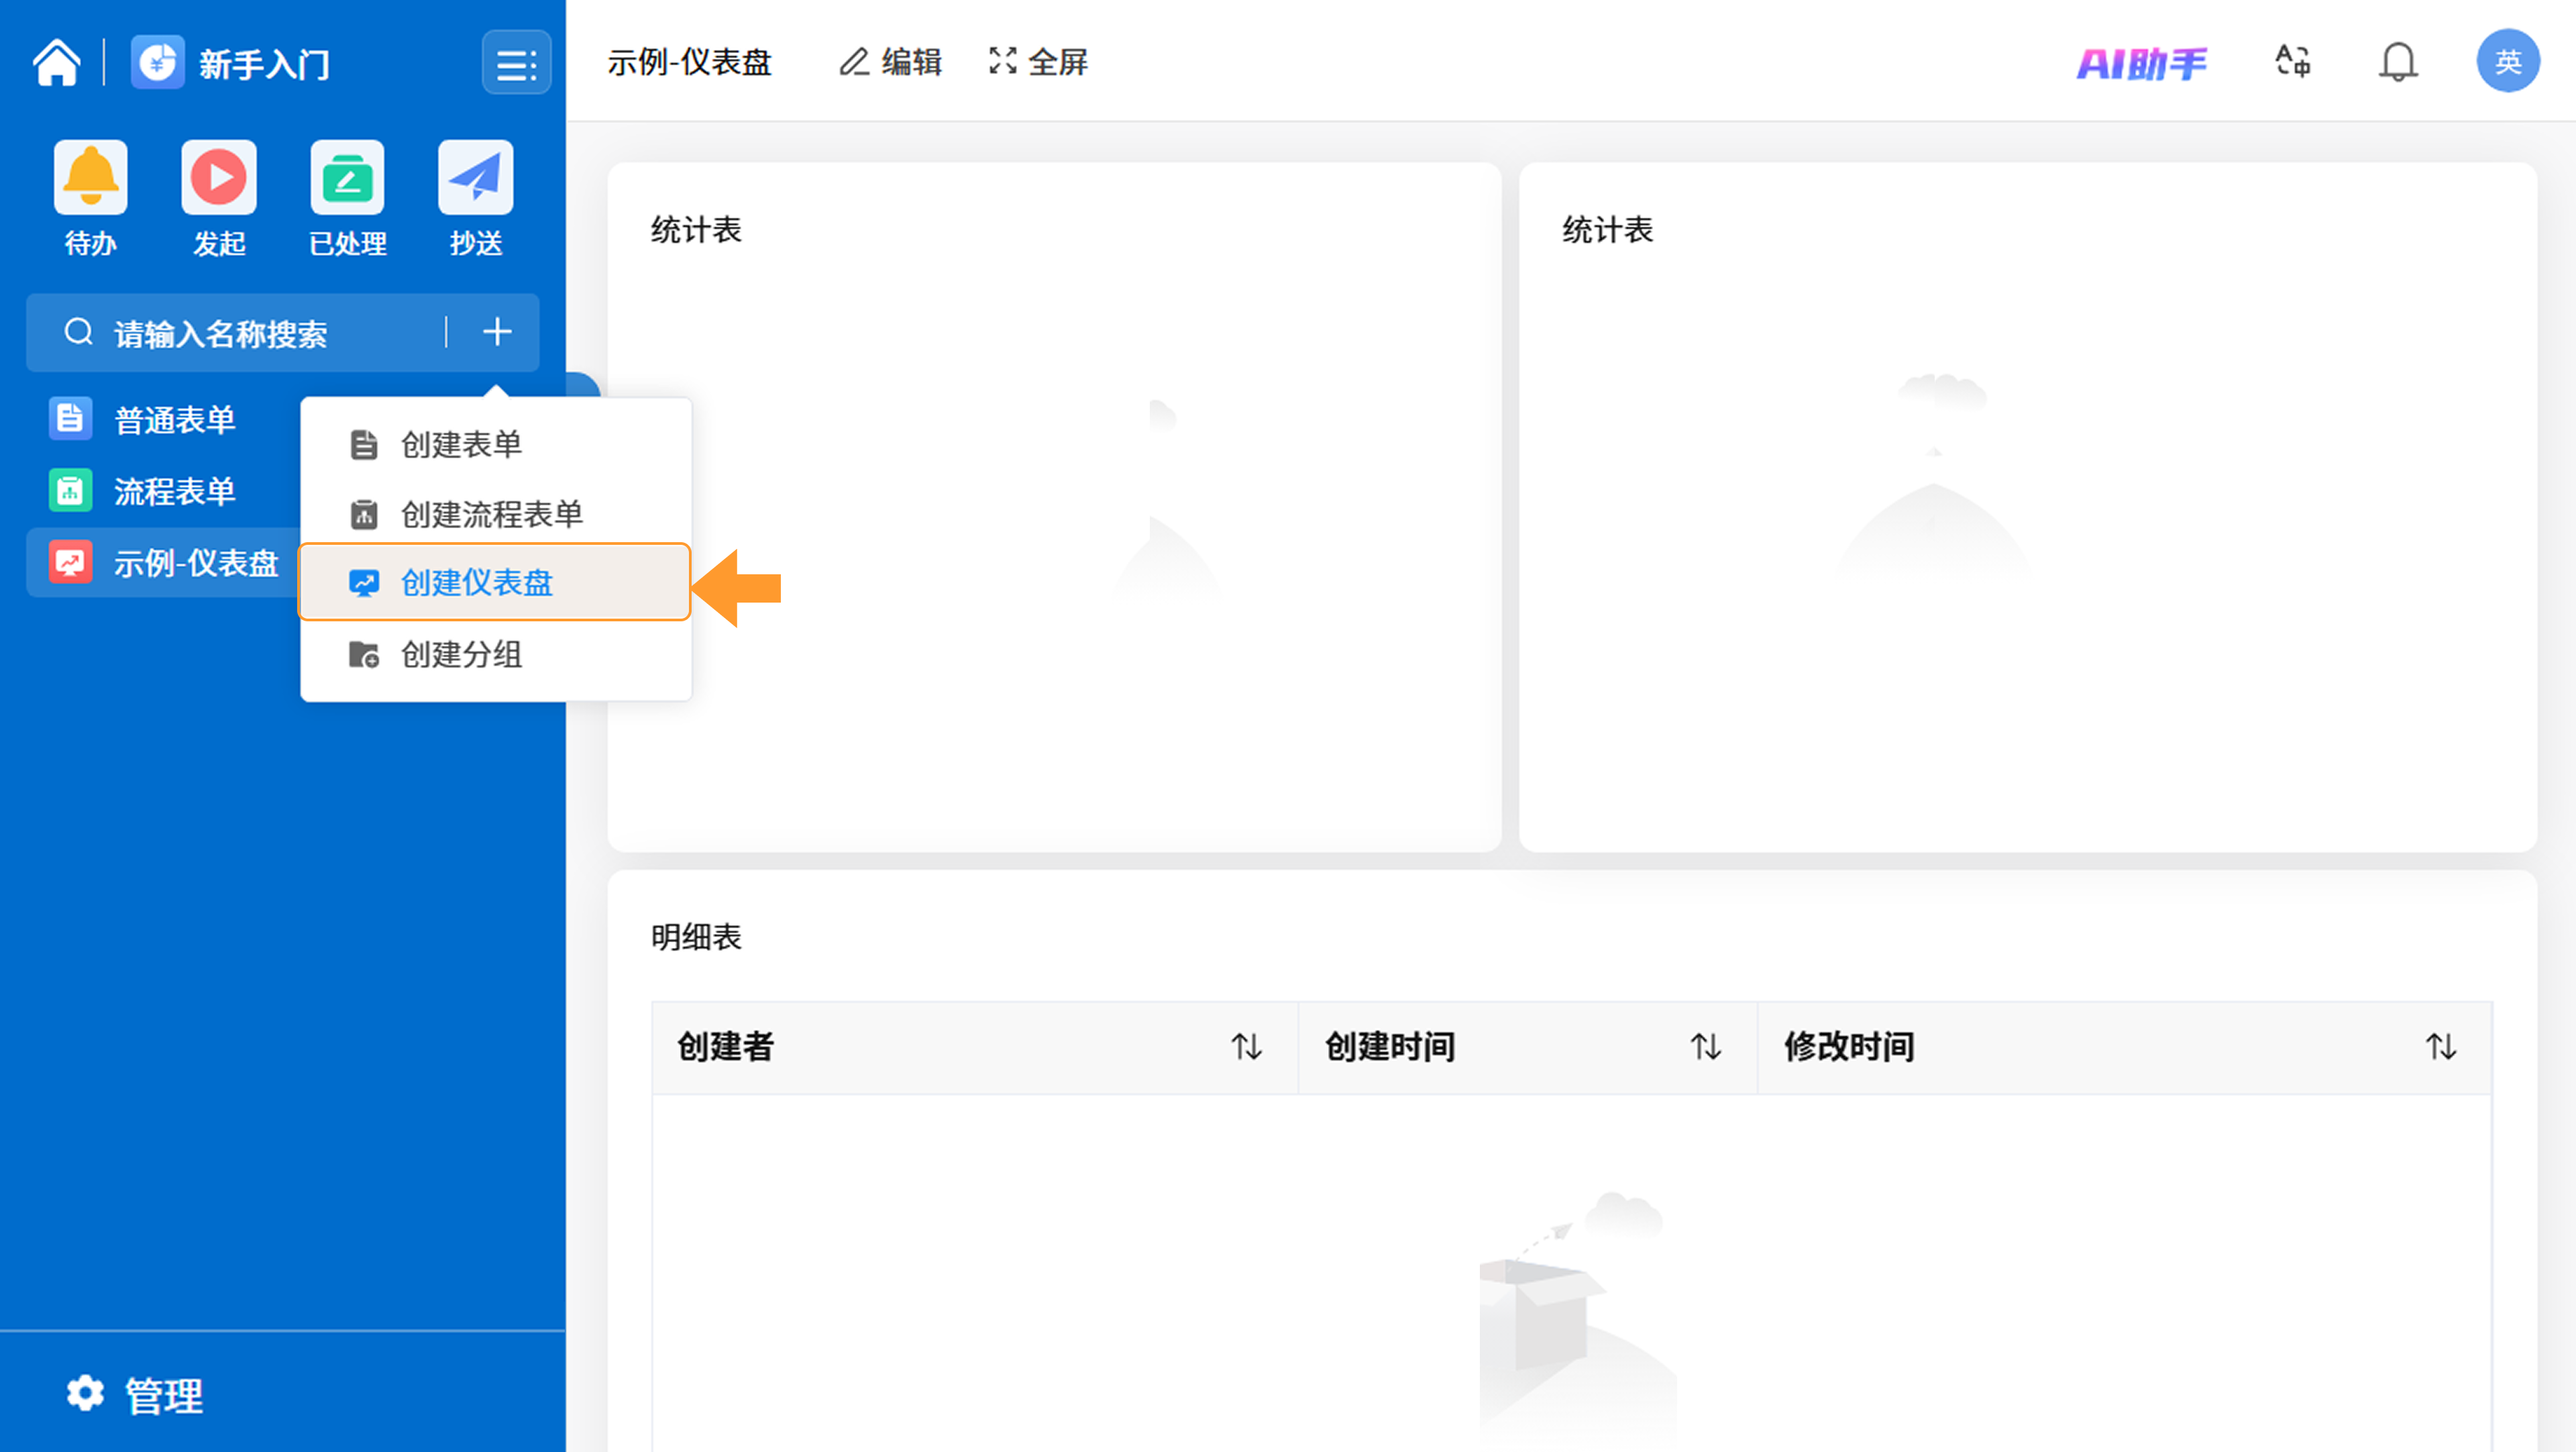Click the 流程表单 green icon

coord(70,490)
